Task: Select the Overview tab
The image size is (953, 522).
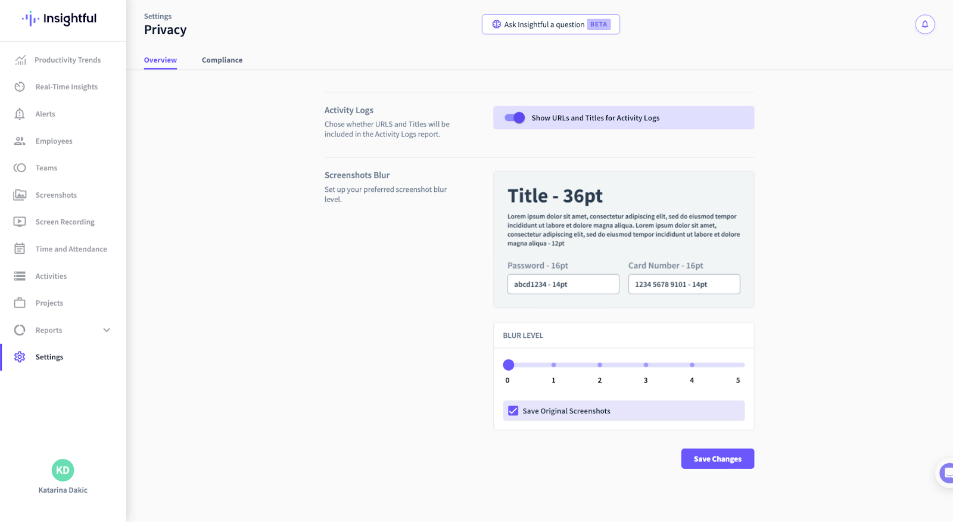Action: (160, 60)
